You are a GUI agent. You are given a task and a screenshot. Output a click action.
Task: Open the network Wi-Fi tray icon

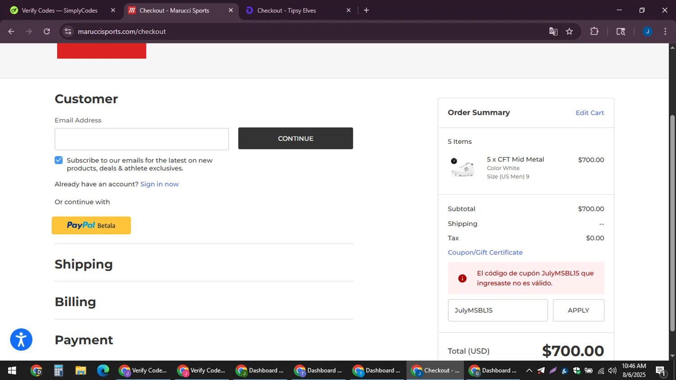[x=601, y=371]
